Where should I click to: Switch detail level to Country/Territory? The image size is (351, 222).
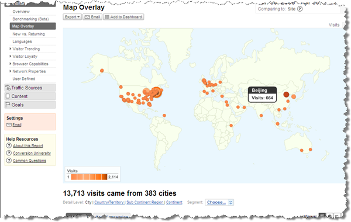pos(109,202)
